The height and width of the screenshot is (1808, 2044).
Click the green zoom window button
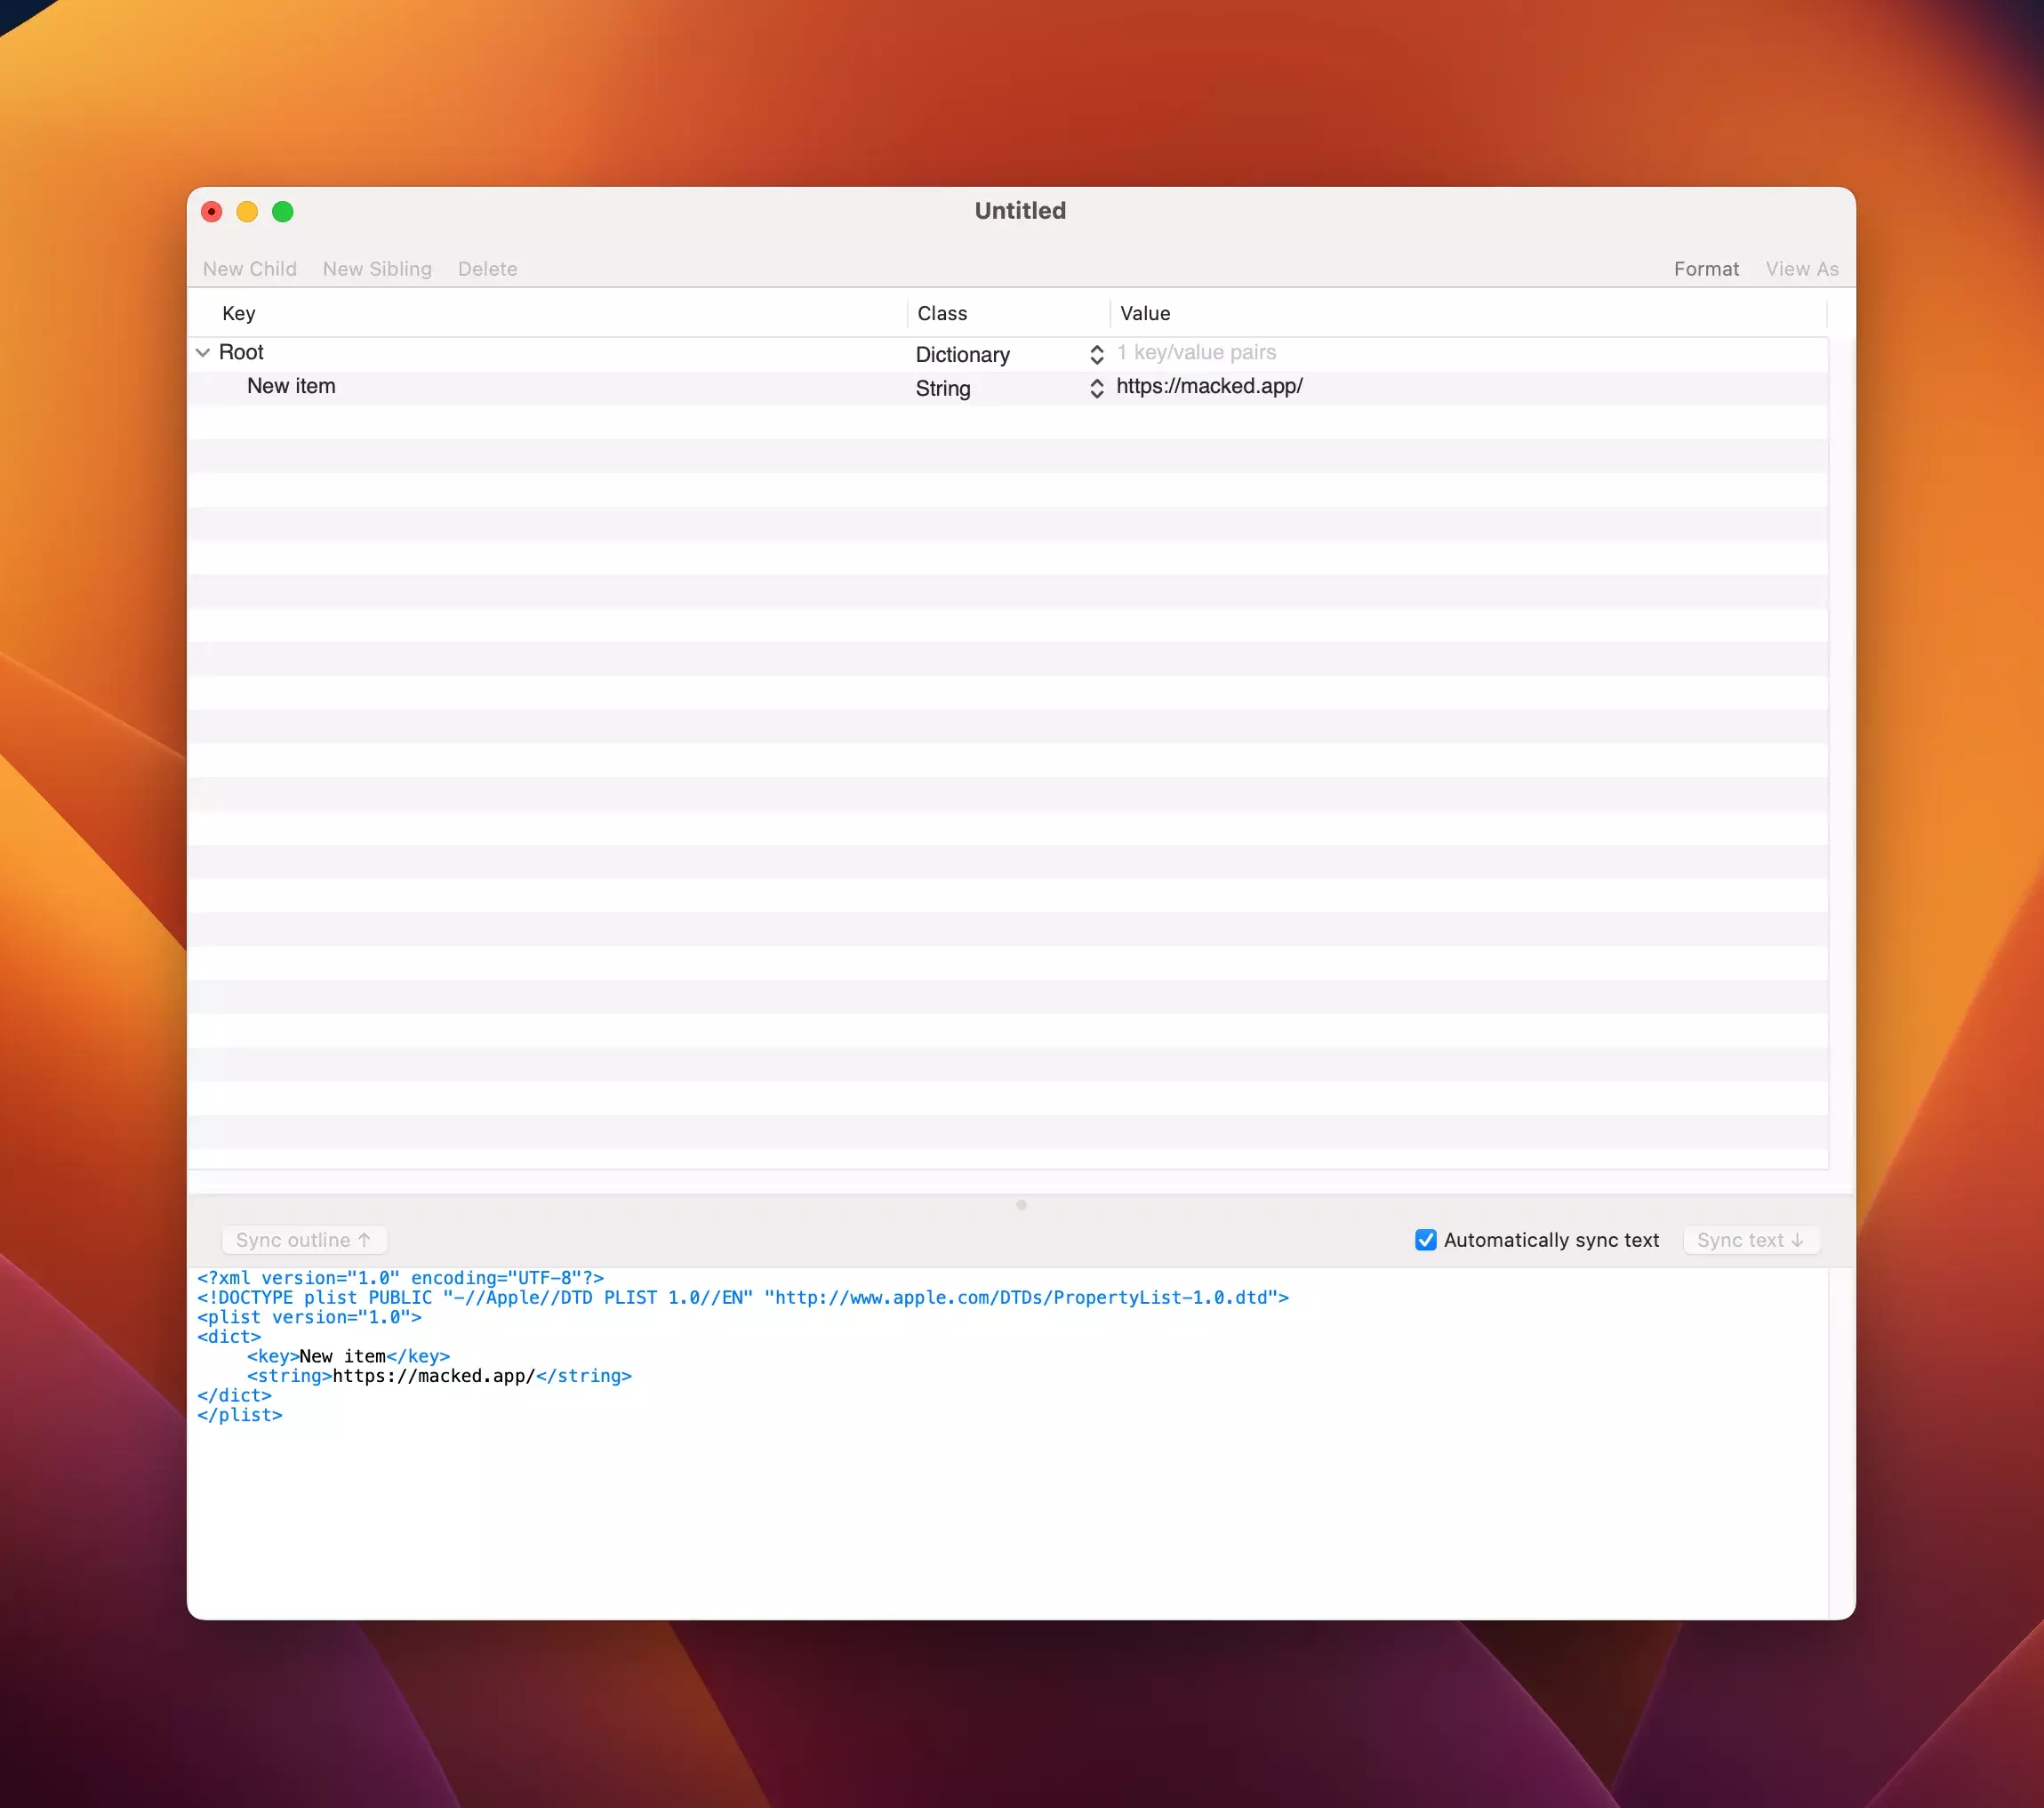[x=283, y=212]
